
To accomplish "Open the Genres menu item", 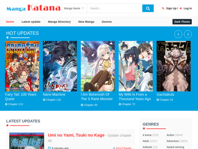I will coord(107,22).
